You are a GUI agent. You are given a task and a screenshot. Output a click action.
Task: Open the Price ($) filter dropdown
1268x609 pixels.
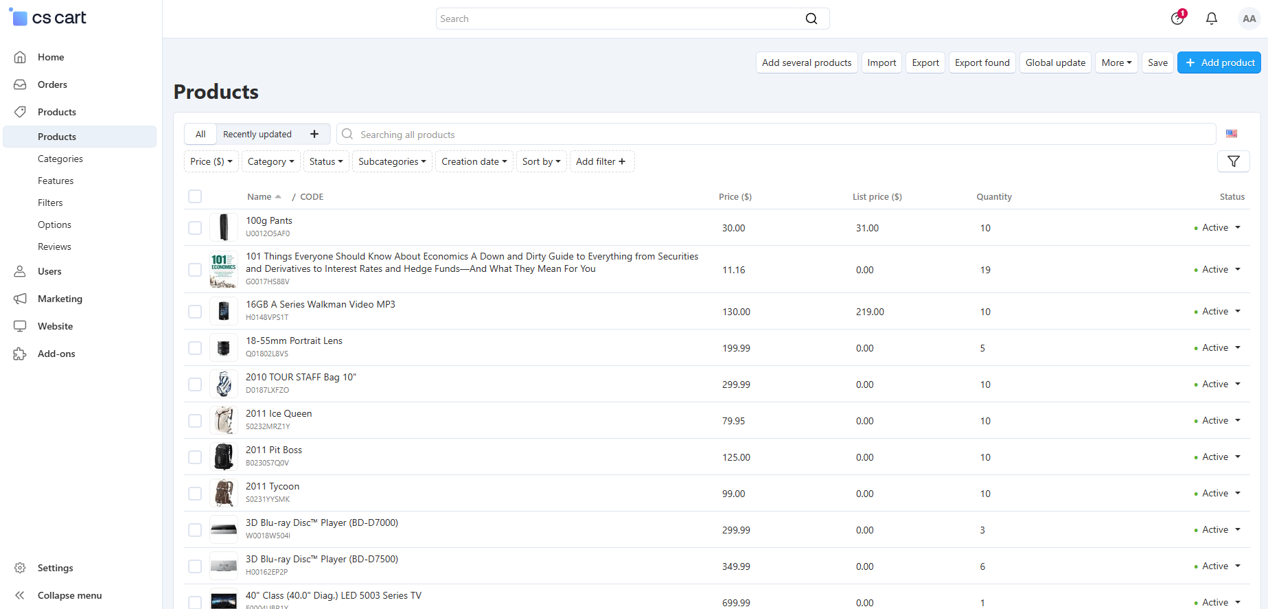[x=211, y=161]
